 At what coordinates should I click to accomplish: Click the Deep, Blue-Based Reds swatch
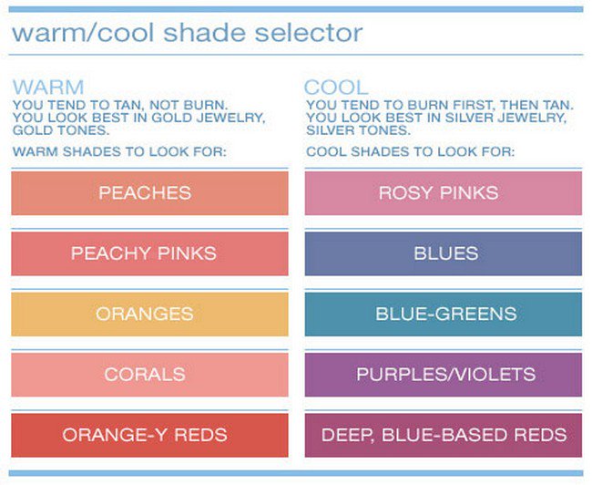443,435
